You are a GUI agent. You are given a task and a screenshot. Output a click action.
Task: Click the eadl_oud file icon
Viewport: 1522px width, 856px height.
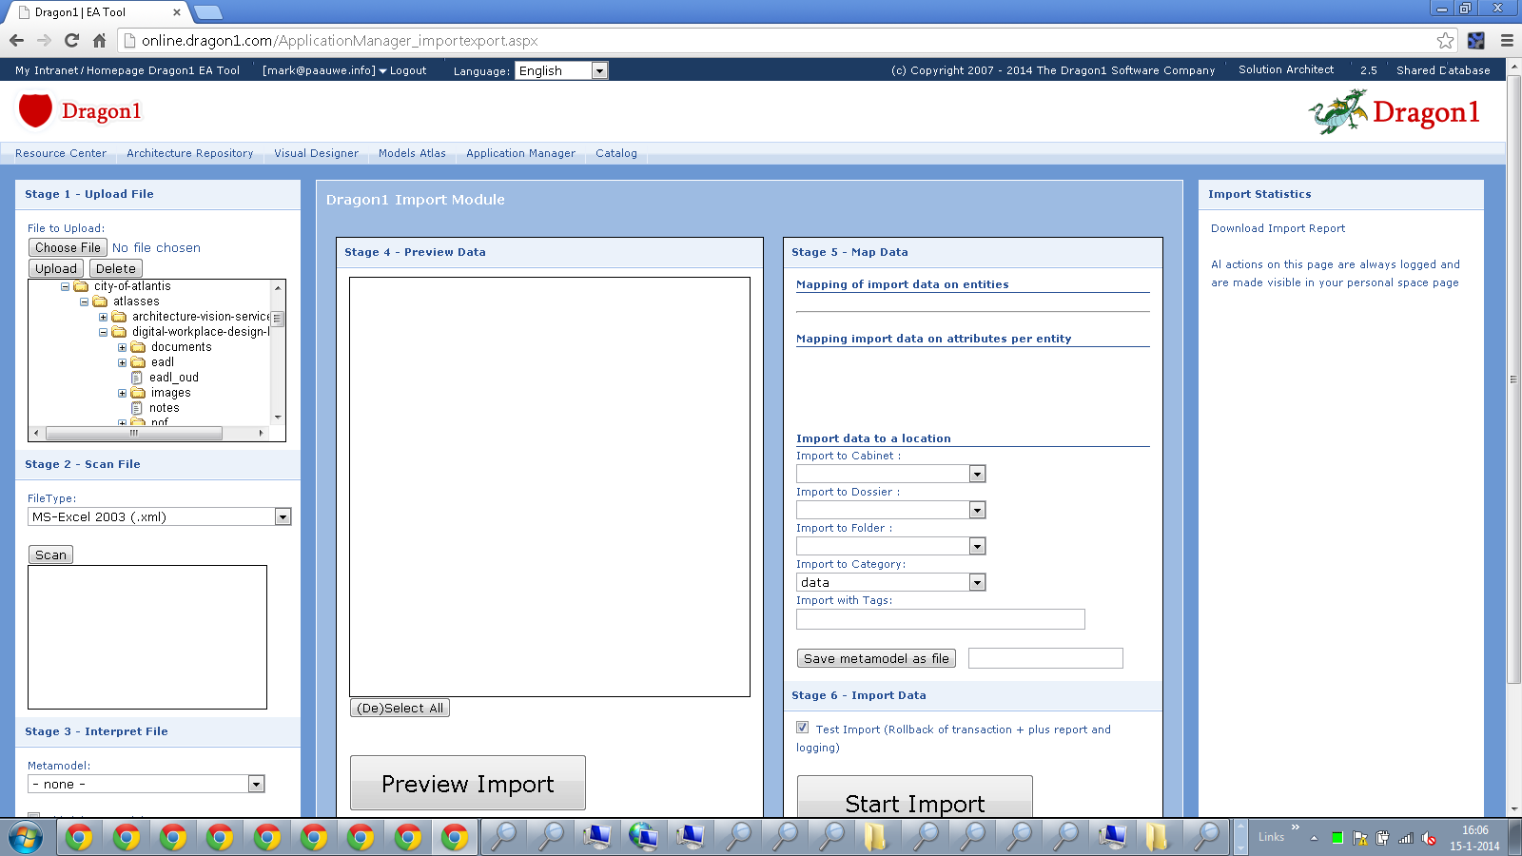pos(137,378)
